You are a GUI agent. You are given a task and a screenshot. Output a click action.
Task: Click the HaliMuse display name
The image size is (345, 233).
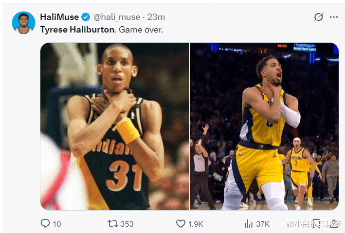59,17
